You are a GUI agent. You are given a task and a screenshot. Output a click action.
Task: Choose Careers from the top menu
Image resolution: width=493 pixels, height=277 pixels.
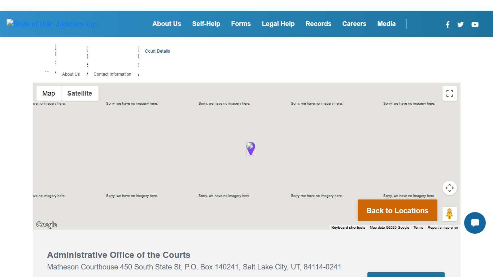tap(354, 24)
